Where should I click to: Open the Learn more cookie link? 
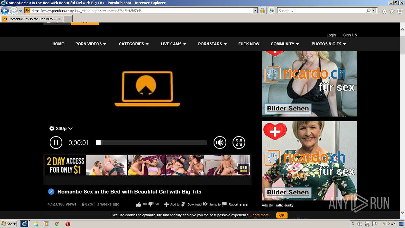[259, 215]
